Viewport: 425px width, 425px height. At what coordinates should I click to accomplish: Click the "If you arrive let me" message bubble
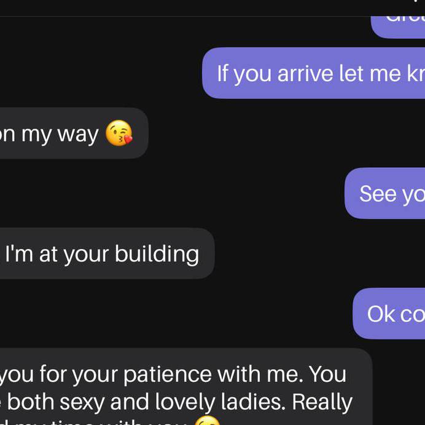313,73
